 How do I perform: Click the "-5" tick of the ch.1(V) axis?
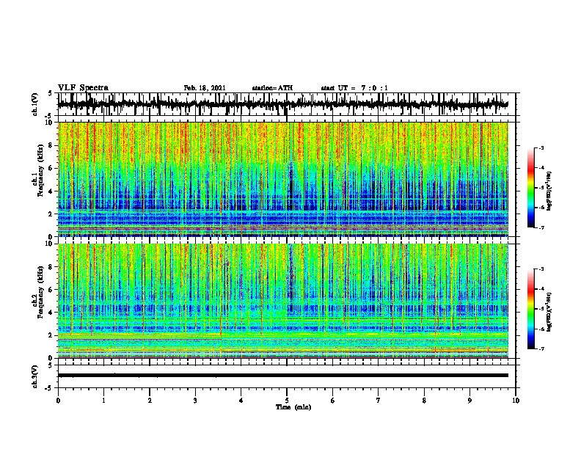[x=49, y=116]
